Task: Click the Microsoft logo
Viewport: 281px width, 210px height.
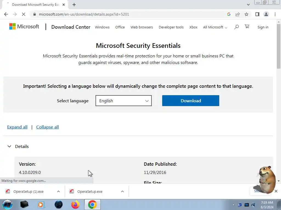Action: (24, 27)
